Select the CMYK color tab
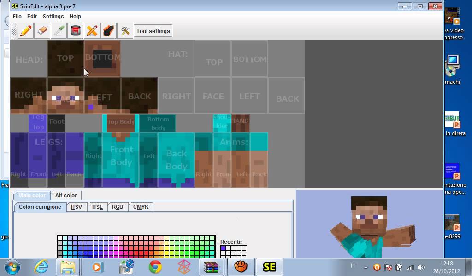The height and width of the screenshot is (276, 472). [141, 207]
